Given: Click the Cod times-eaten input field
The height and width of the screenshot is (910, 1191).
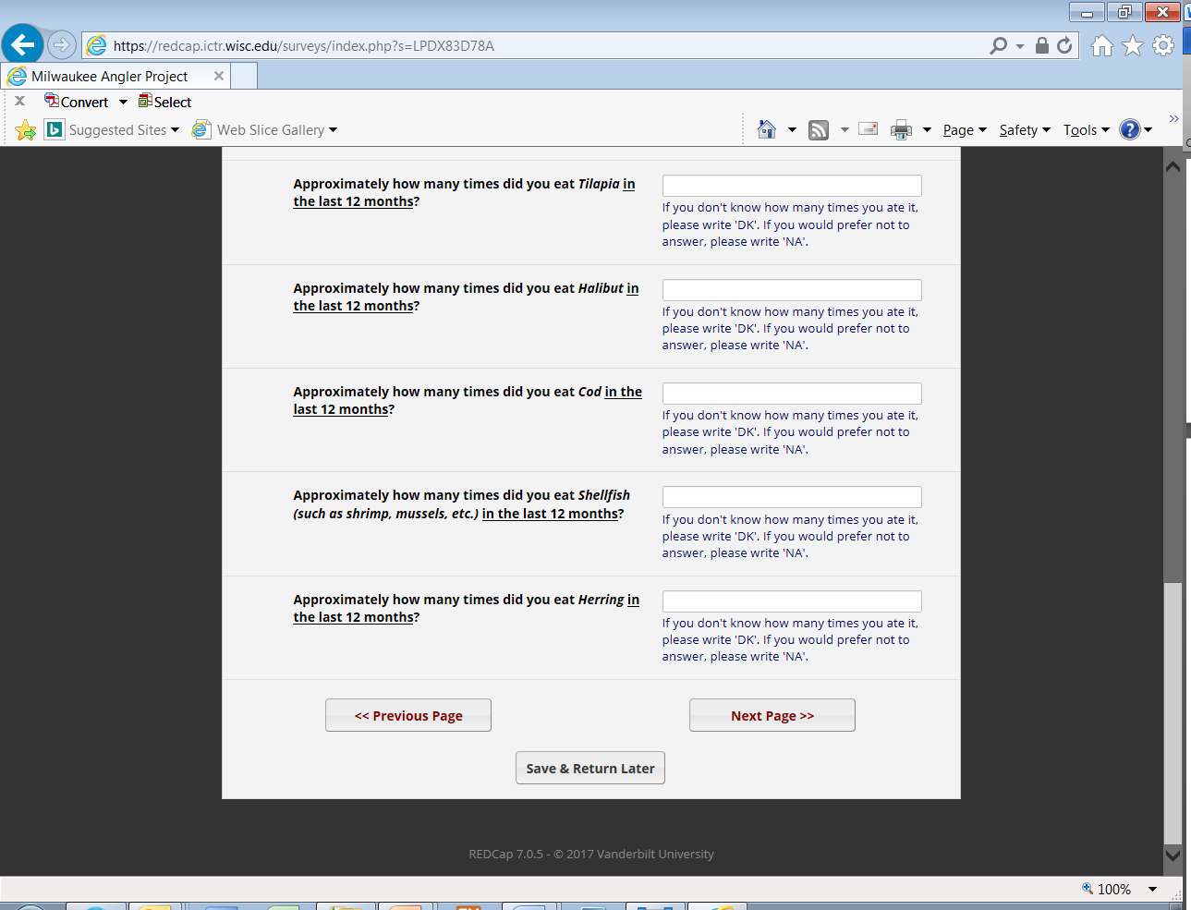Looking at the screenshot, I should [792, 394].
